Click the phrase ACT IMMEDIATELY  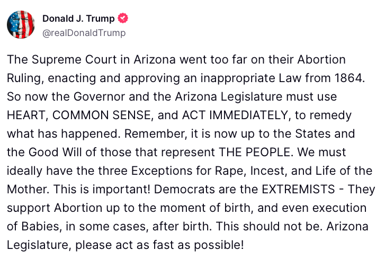[235, 115]
